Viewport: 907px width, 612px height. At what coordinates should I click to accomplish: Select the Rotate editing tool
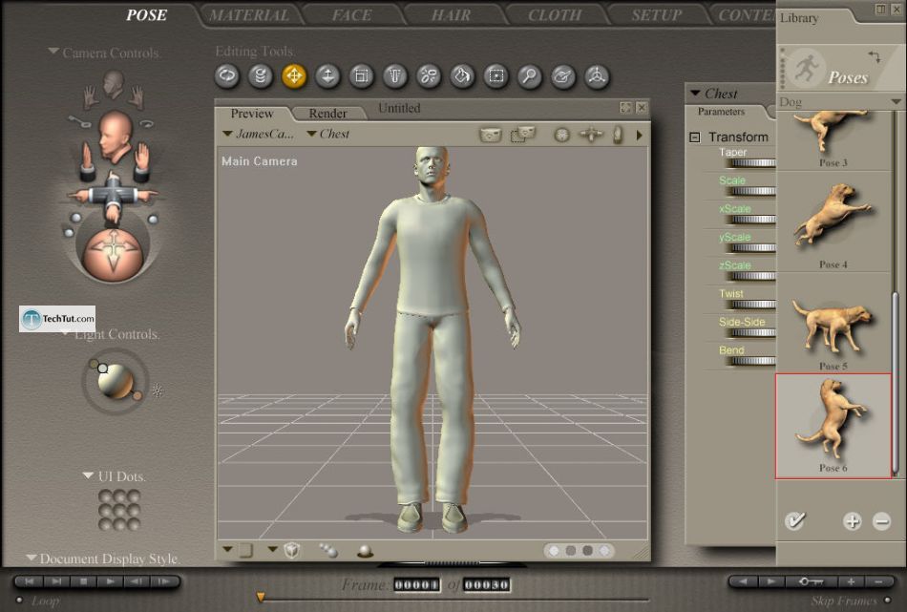(227, 76)
